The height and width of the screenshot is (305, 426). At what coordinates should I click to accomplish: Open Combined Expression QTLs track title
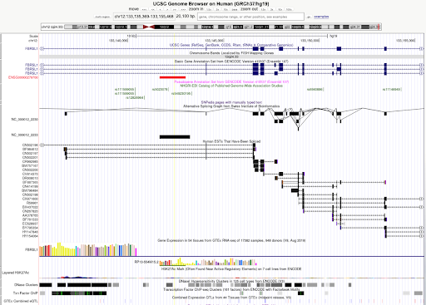point(231,298)
